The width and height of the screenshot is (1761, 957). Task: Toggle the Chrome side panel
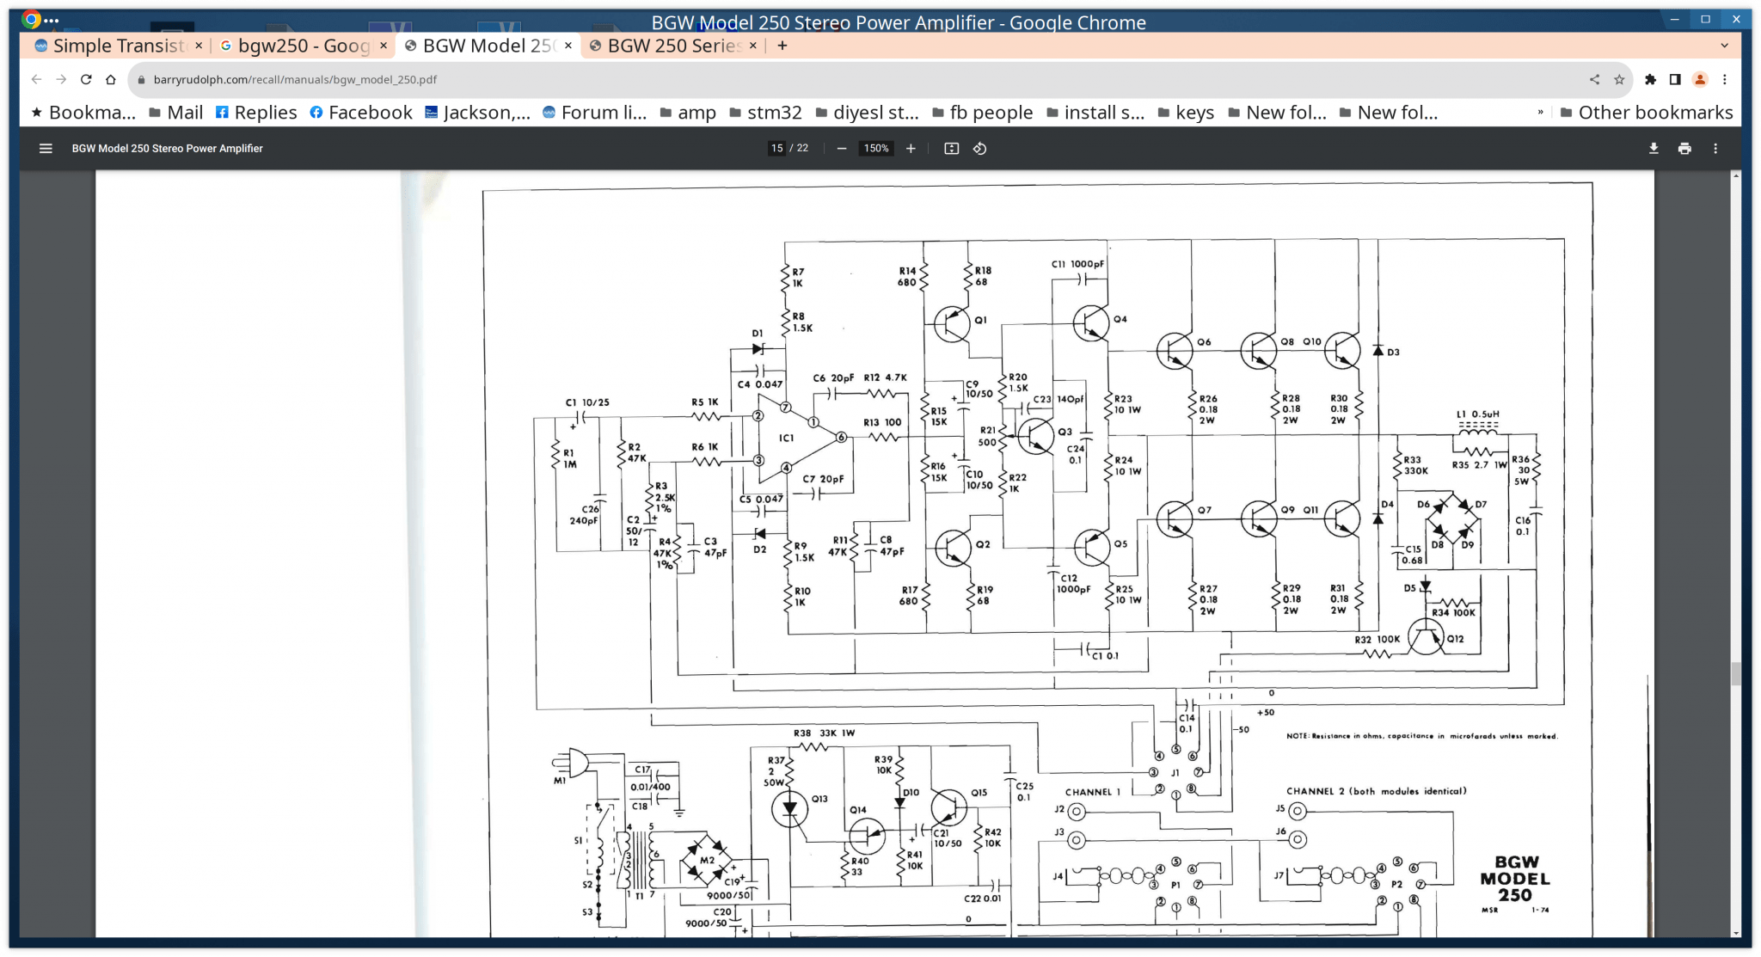[1675, 79]
